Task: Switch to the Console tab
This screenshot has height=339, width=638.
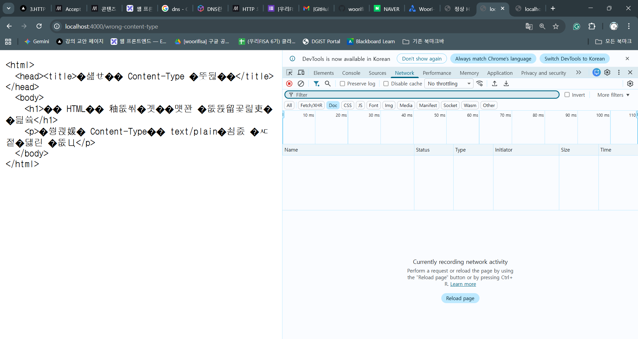Action: [351, 73]
